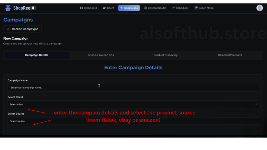
Task: Click the Campaigns megaphone icon
Action: tap(122, 8)
